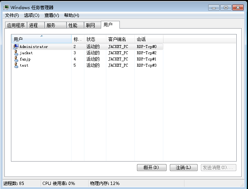Sort by the 用户 column header
Screen dimensions: 248x189
tap(42, 39)
